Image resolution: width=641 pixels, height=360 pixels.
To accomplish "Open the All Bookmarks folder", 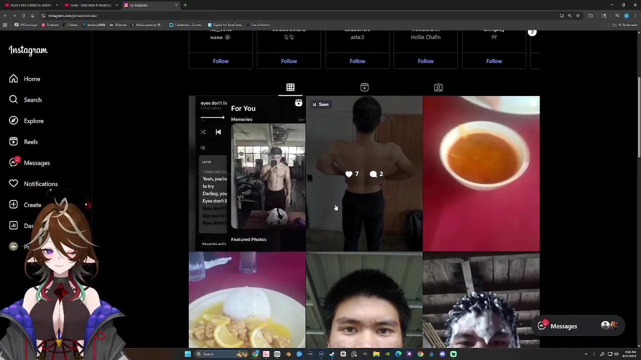I will pos(625,24).
